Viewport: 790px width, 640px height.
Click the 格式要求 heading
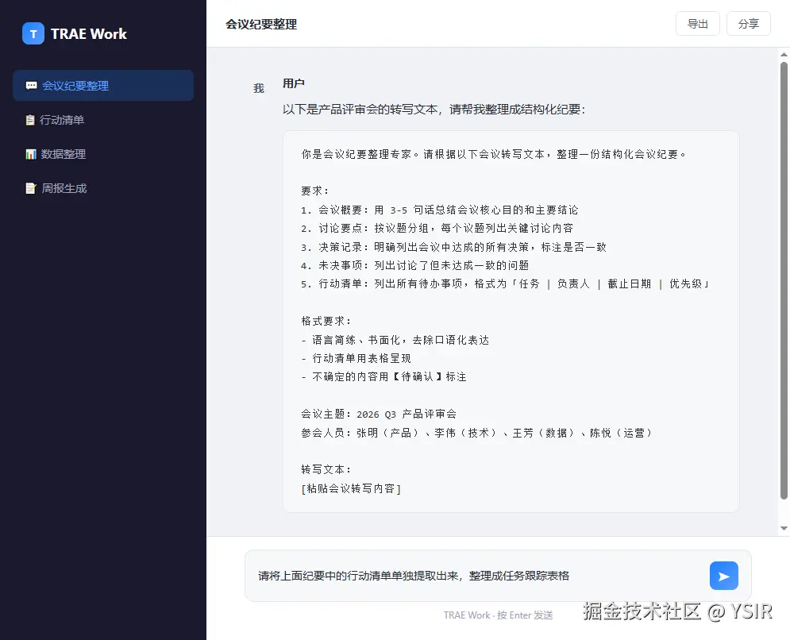(326, 321)
